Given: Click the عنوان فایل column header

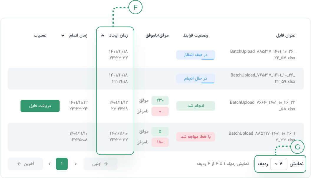Looking at the screenshot, I should (x=286, y=35).
